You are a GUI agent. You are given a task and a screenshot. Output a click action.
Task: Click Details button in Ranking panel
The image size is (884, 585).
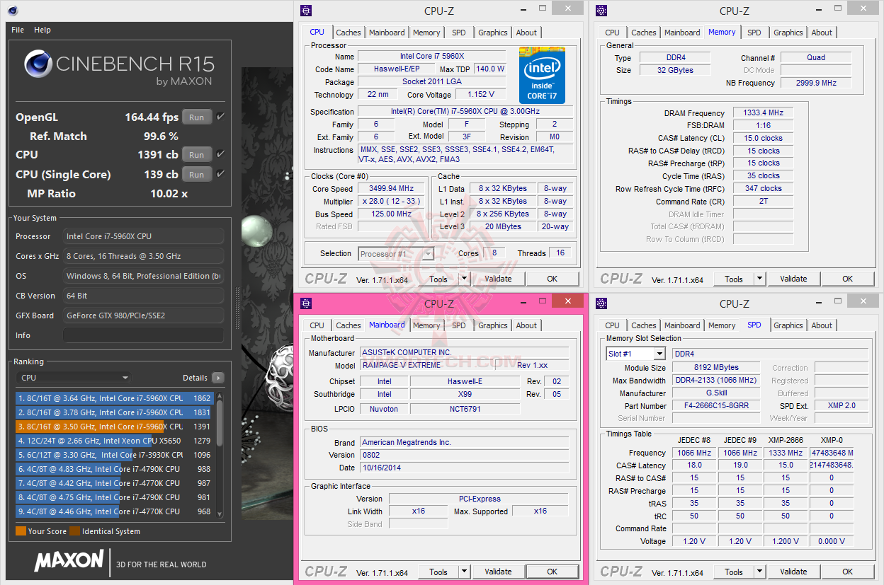[195, 378]
